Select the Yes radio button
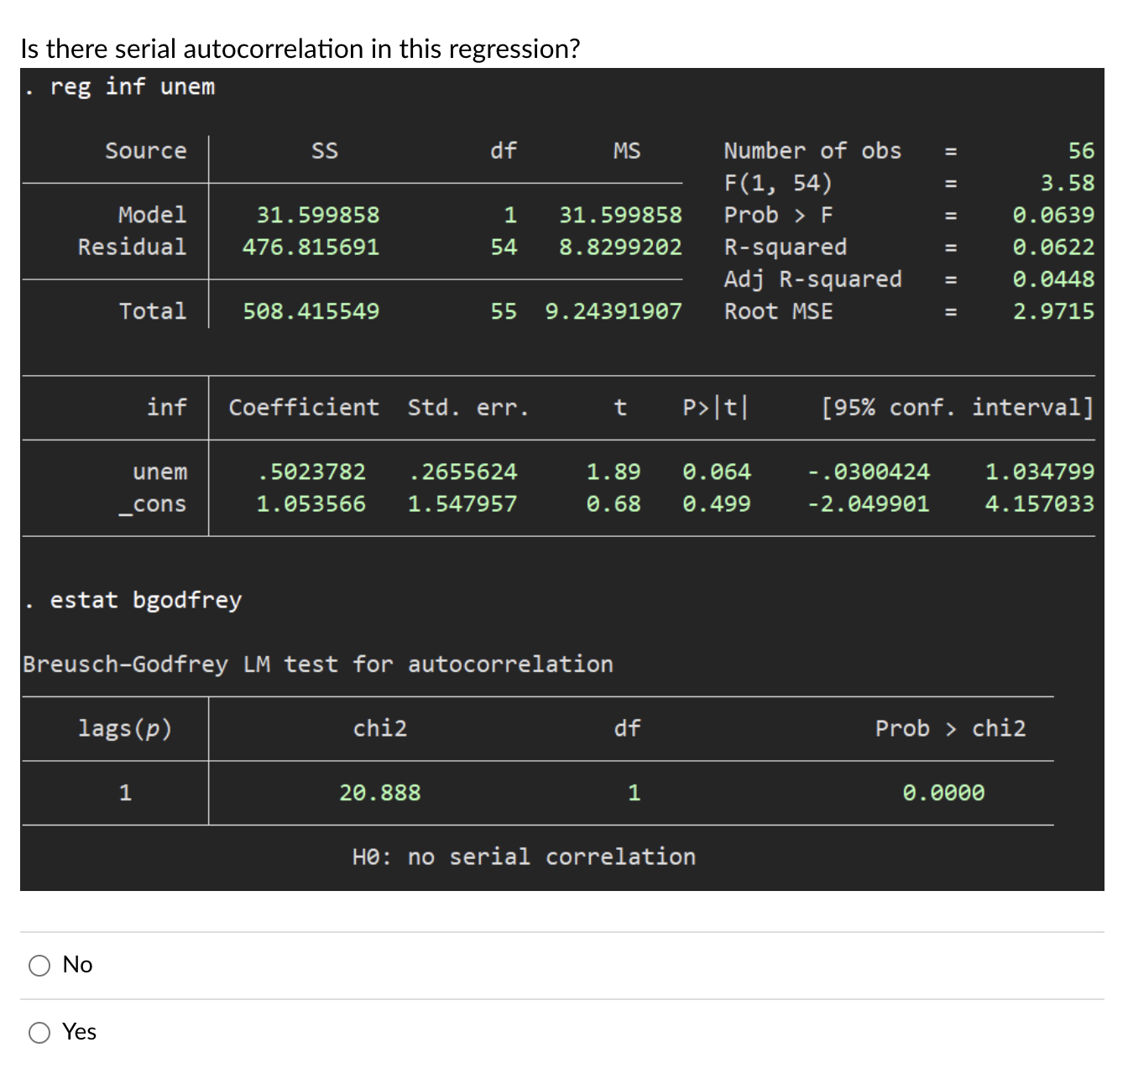This screenshot has height=1089, width=1128. pos(39,1033)
